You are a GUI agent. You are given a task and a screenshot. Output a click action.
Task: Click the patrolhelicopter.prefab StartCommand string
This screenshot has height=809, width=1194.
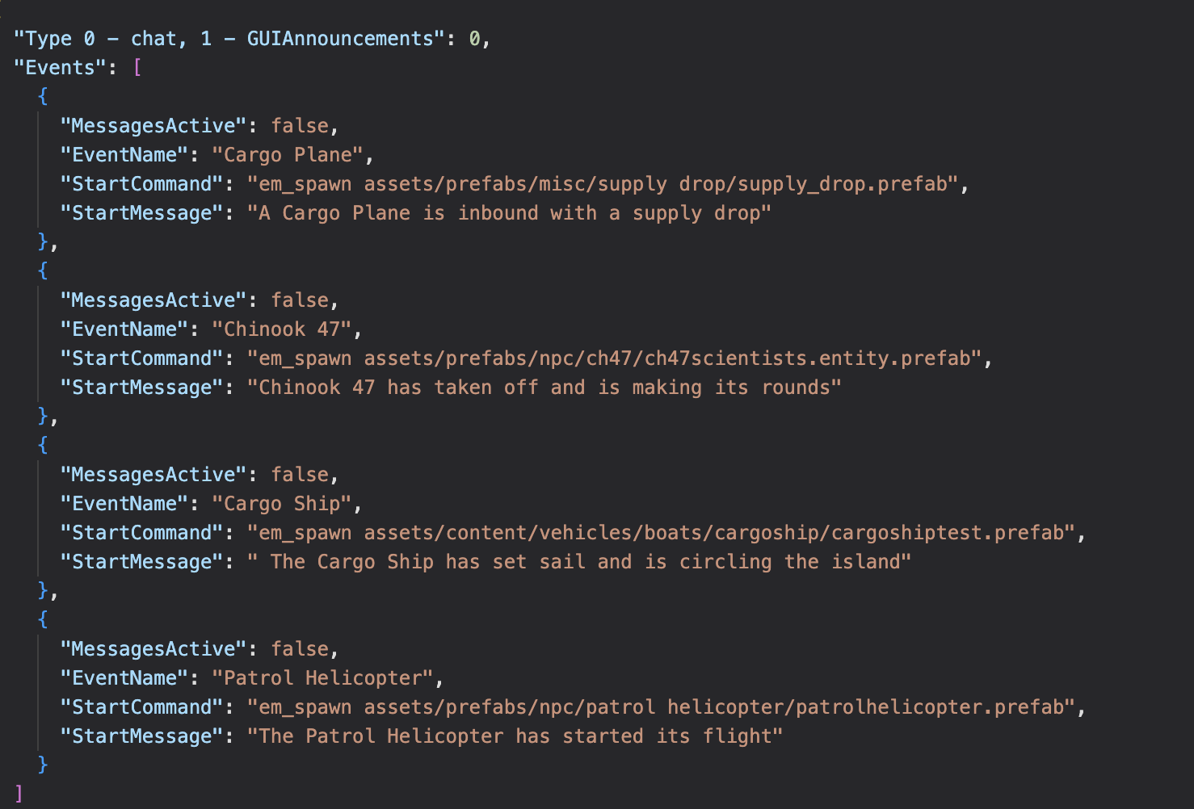661,707
